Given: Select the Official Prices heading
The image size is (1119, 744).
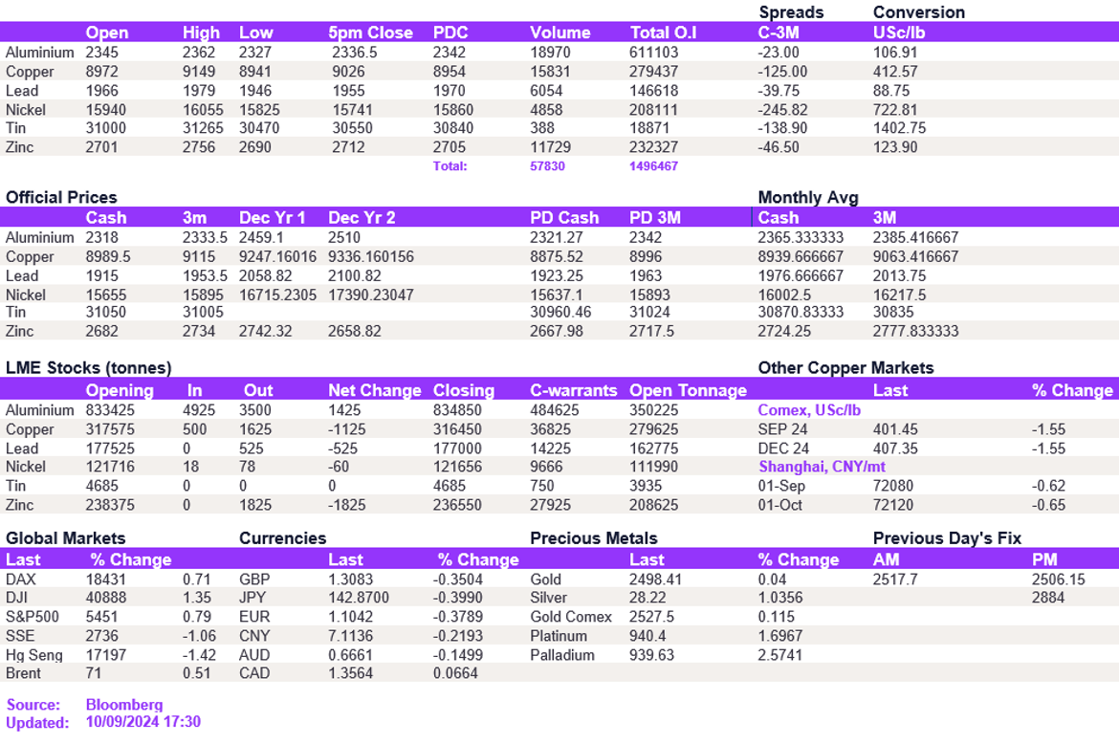Looking at the screenshot, I should tap(61, 198).
